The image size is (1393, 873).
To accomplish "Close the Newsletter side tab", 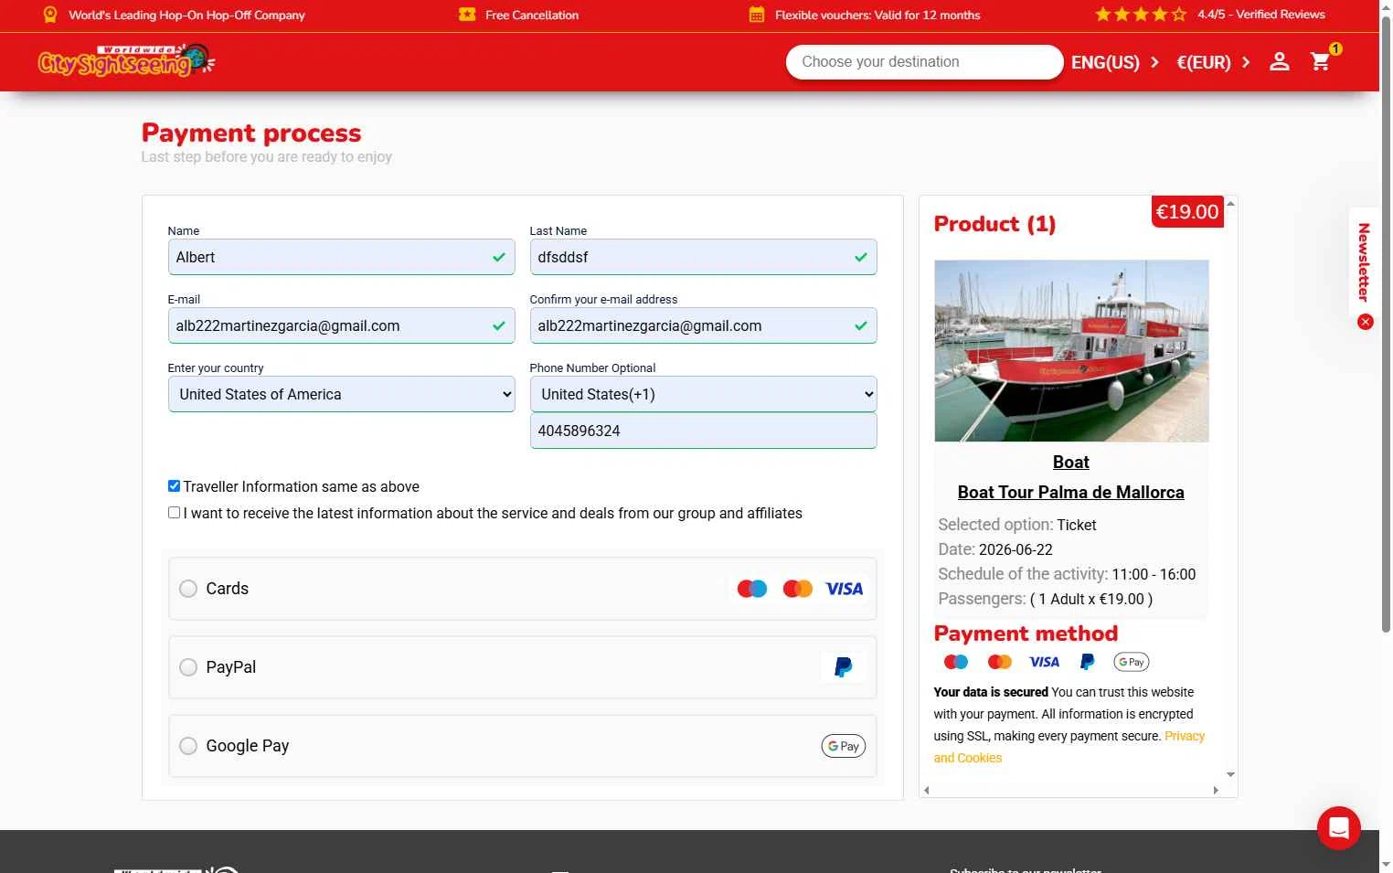I will point(1366,322).
